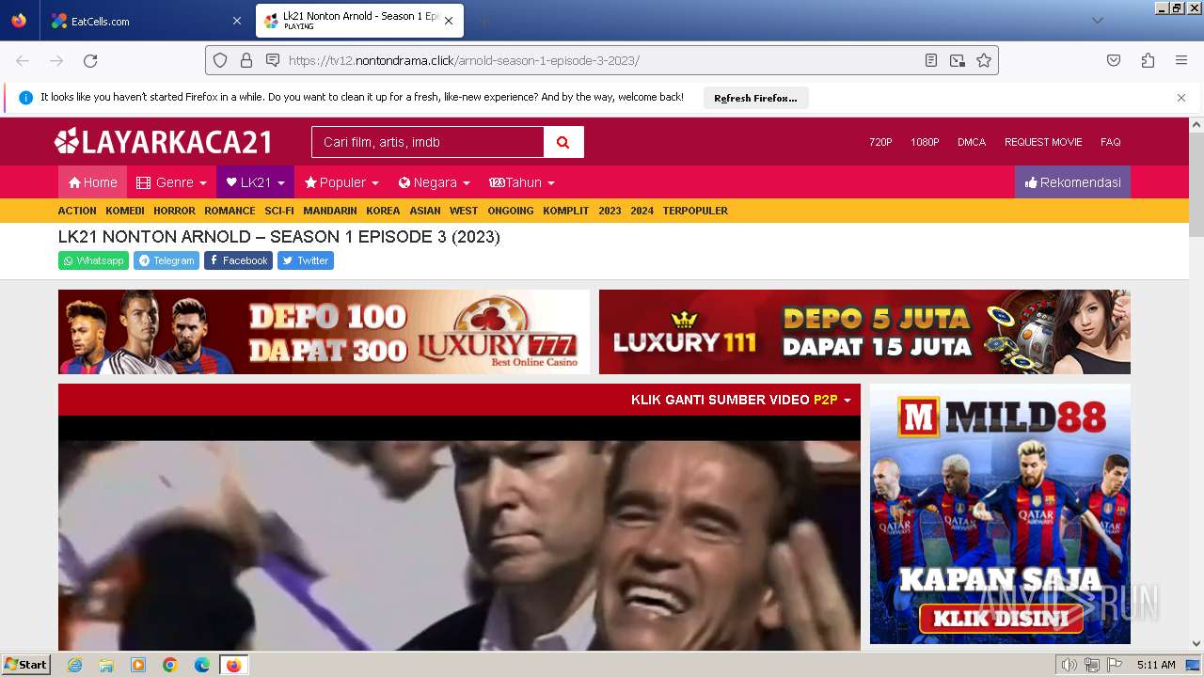Submit search with the magnifier button
Image resolution: width=1204 pixels, height=677 pixels.
point(563,142)
